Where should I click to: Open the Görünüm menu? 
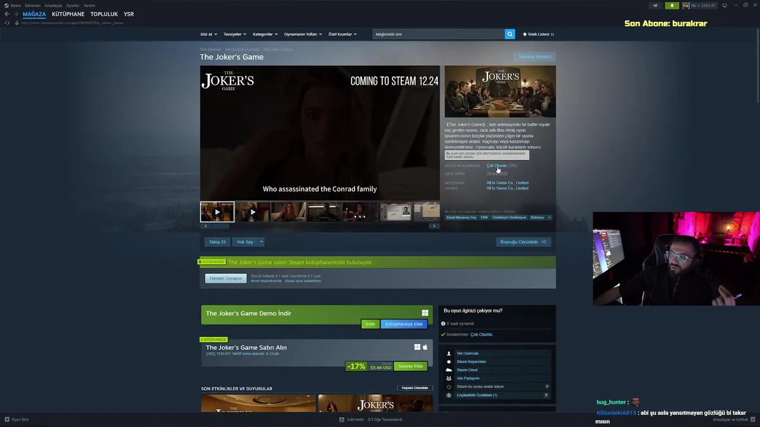point(33,5)
